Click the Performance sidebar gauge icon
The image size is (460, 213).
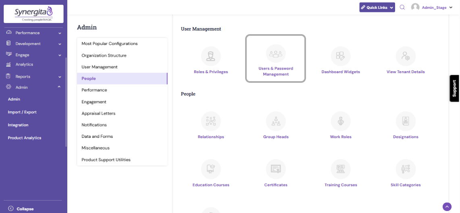tap(8, 33)
